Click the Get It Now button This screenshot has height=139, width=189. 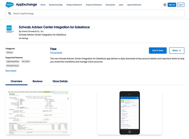tap(158, 50)
